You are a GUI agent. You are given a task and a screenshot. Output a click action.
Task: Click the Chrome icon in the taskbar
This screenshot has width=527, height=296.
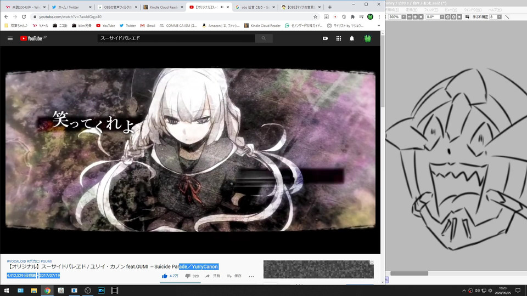pos(47,291)
